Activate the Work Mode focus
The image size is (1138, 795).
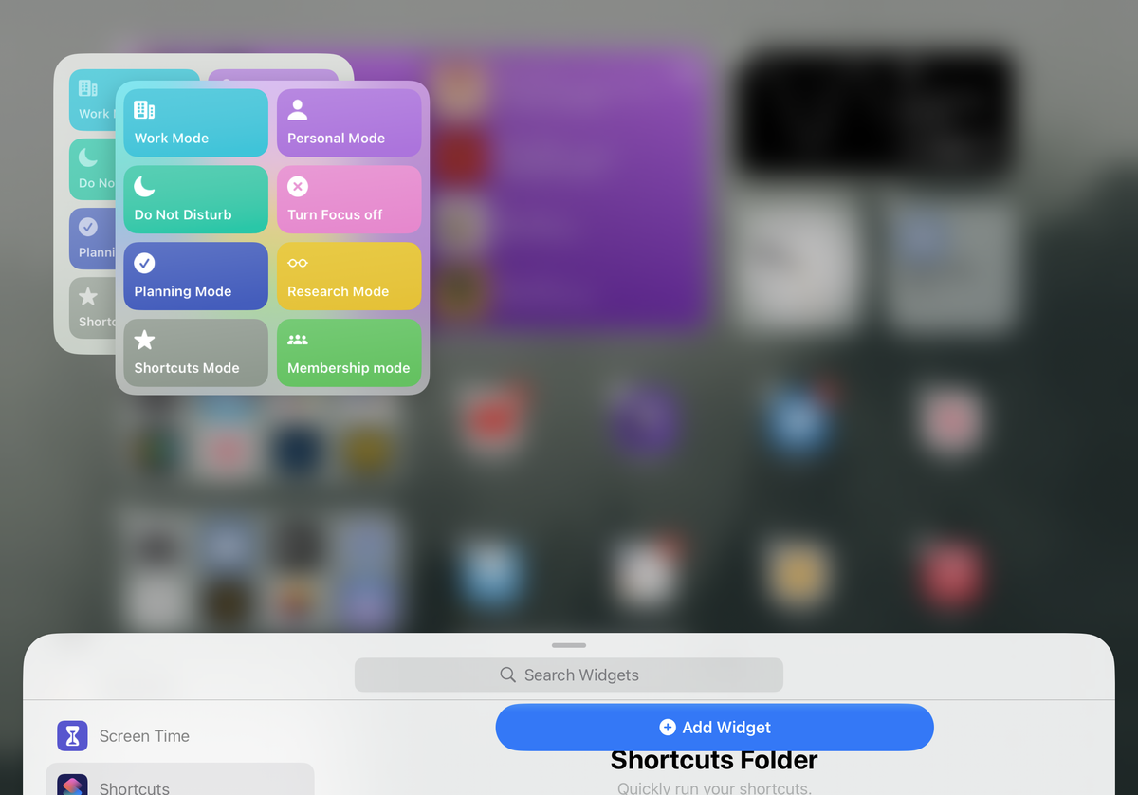(195, 122)
